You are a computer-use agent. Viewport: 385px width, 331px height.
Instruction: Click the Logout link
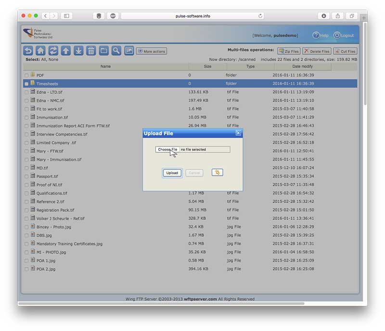344,35
